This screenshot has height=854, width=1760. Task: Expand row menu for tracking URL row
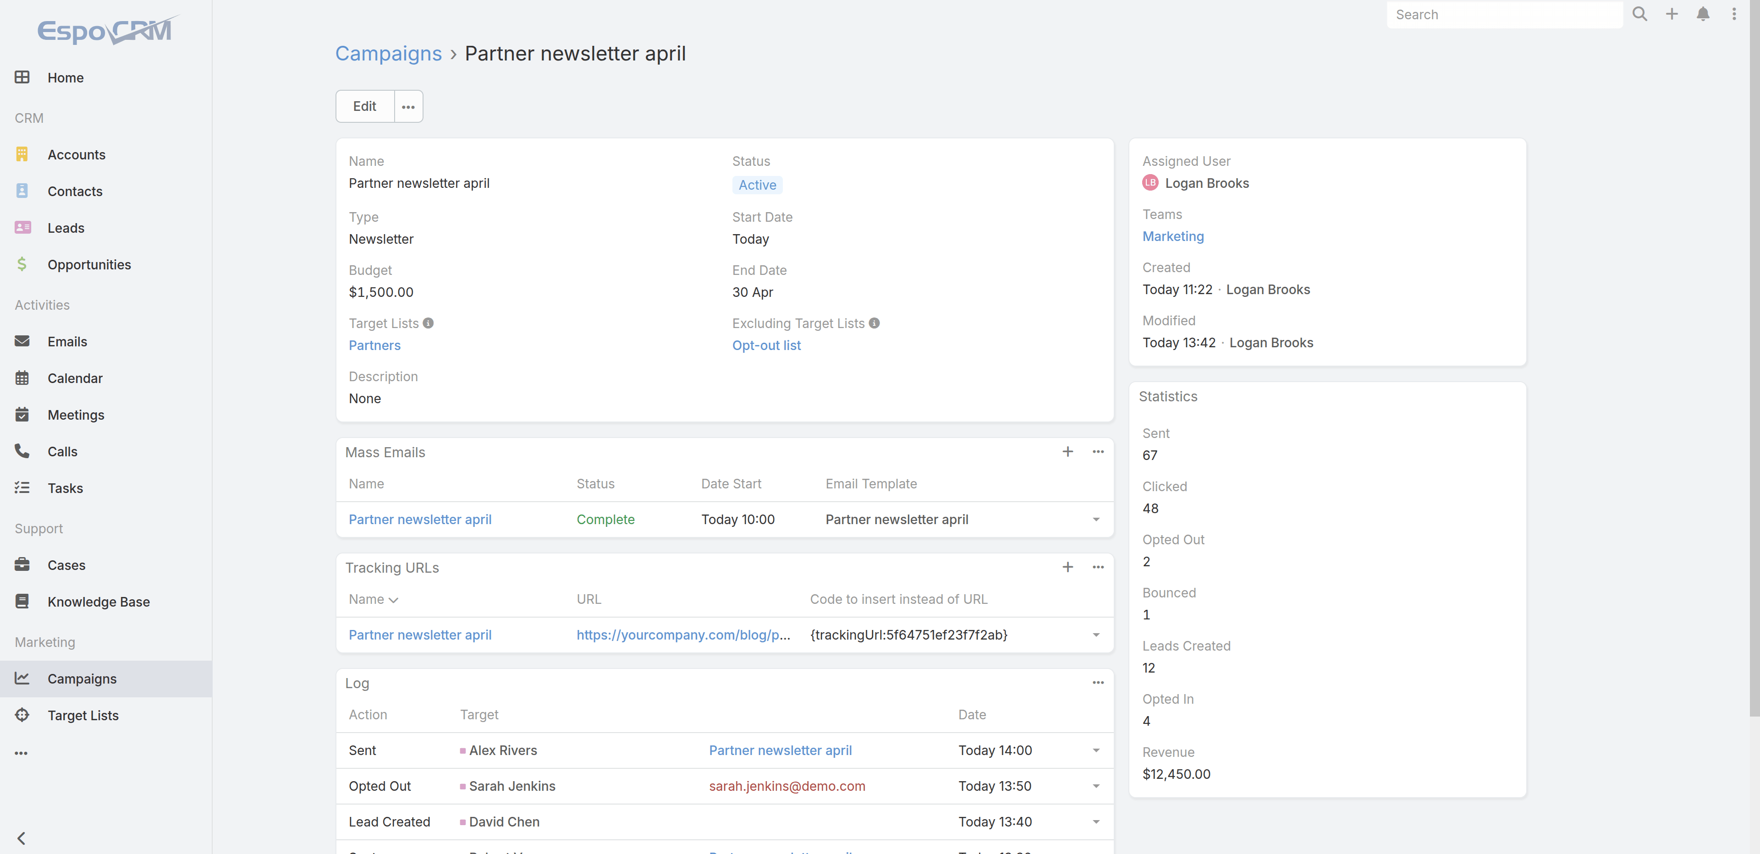pyautogui.click(x=1096, y=635)
